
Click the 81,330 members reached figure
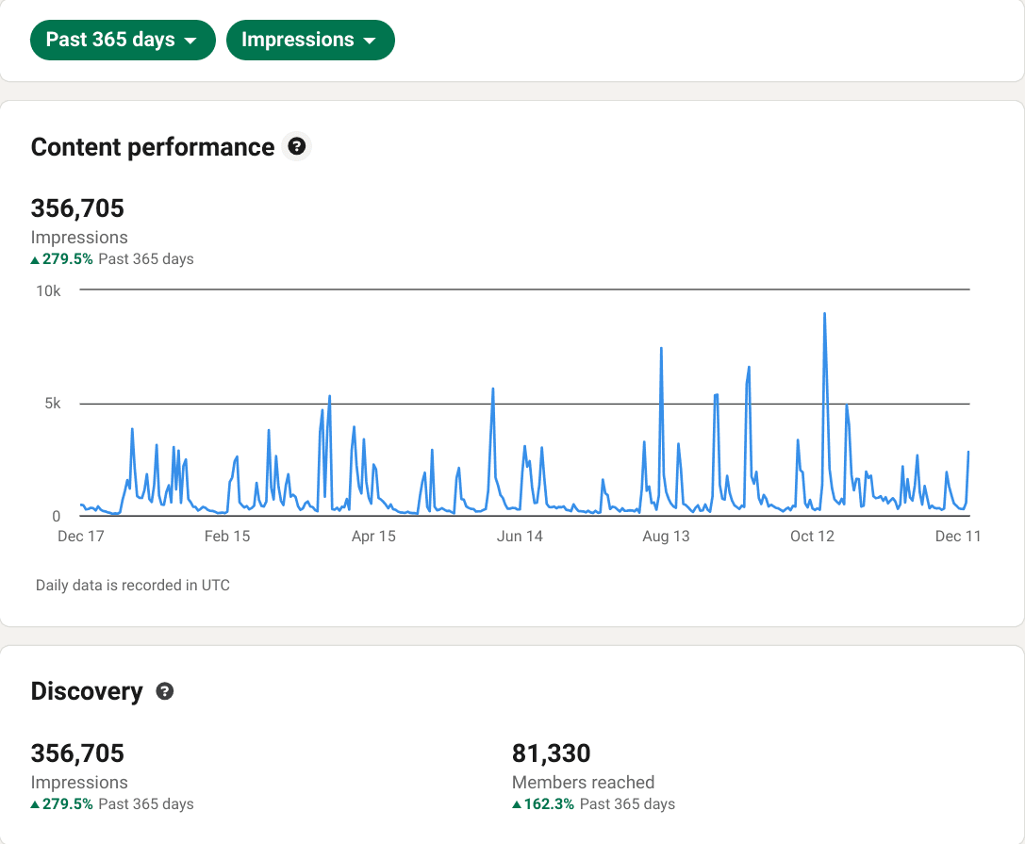(x=551, y=753)
